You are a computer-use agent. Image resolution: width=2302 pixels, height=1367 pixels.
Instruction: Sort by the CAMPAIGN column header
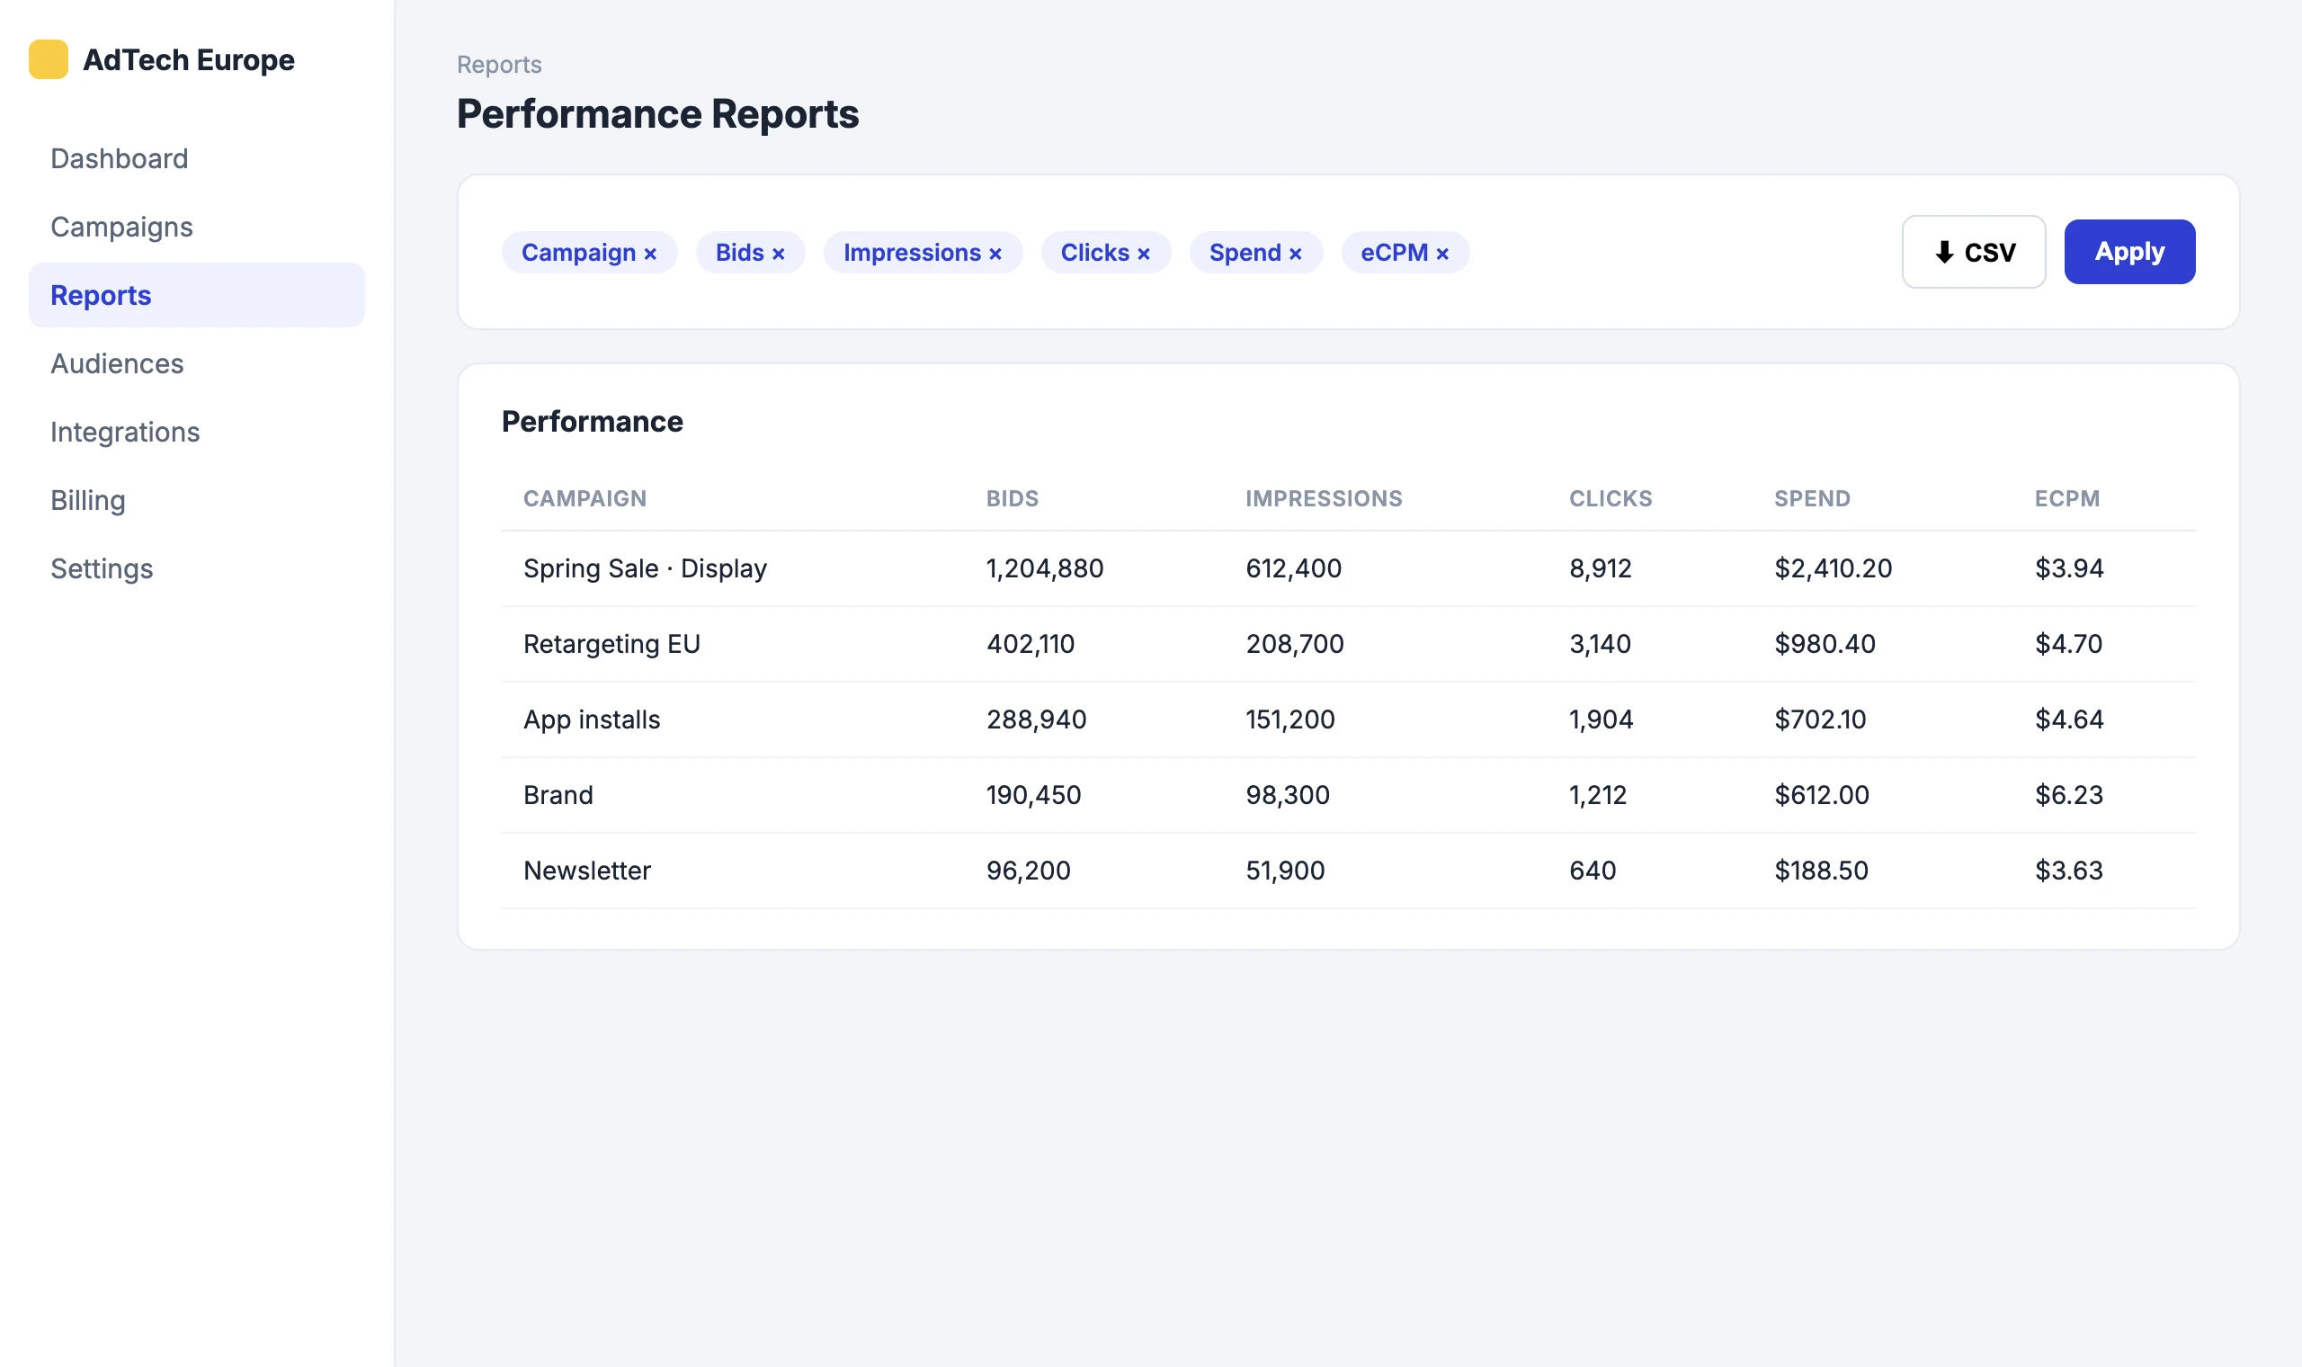[584, 498]
